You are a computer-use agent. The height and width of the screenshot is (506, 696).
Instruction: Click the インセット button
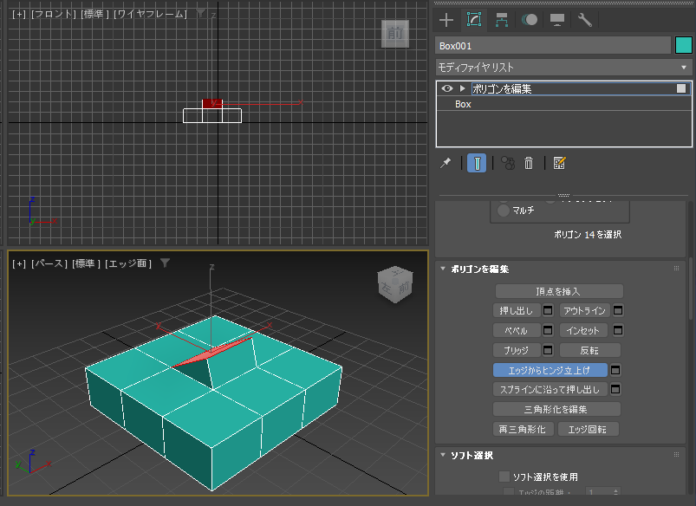[x=583, y=330]
